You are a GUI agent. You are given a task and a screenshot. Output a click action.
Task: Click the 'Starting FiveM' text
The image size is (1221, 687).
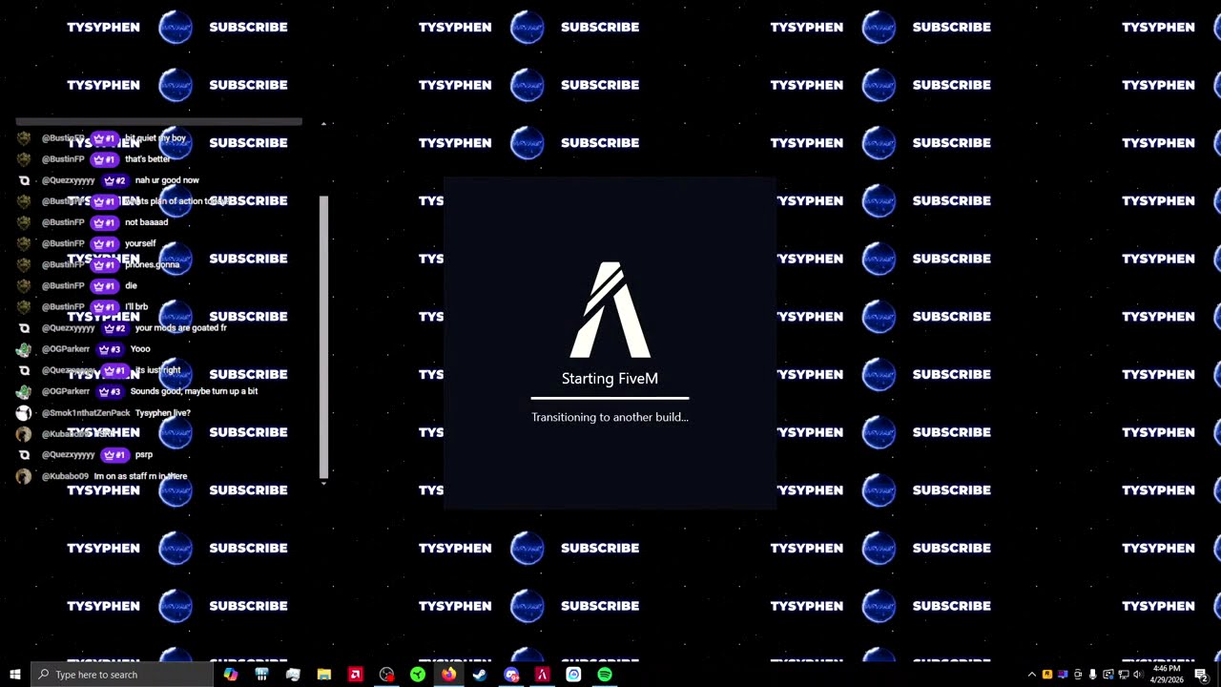click(610, 379)
